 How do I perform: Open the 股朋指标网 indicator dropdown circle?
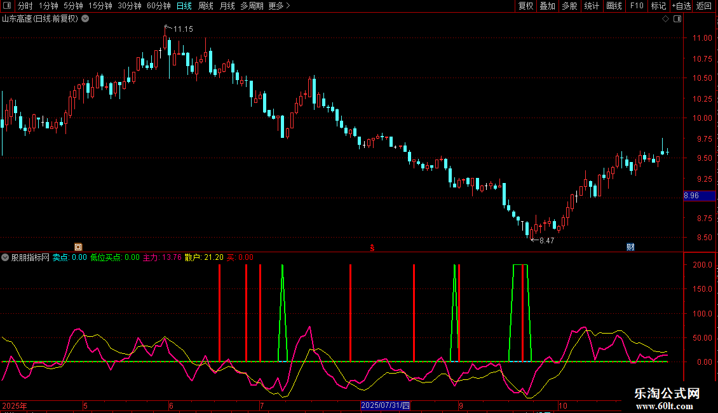point(5,257)
